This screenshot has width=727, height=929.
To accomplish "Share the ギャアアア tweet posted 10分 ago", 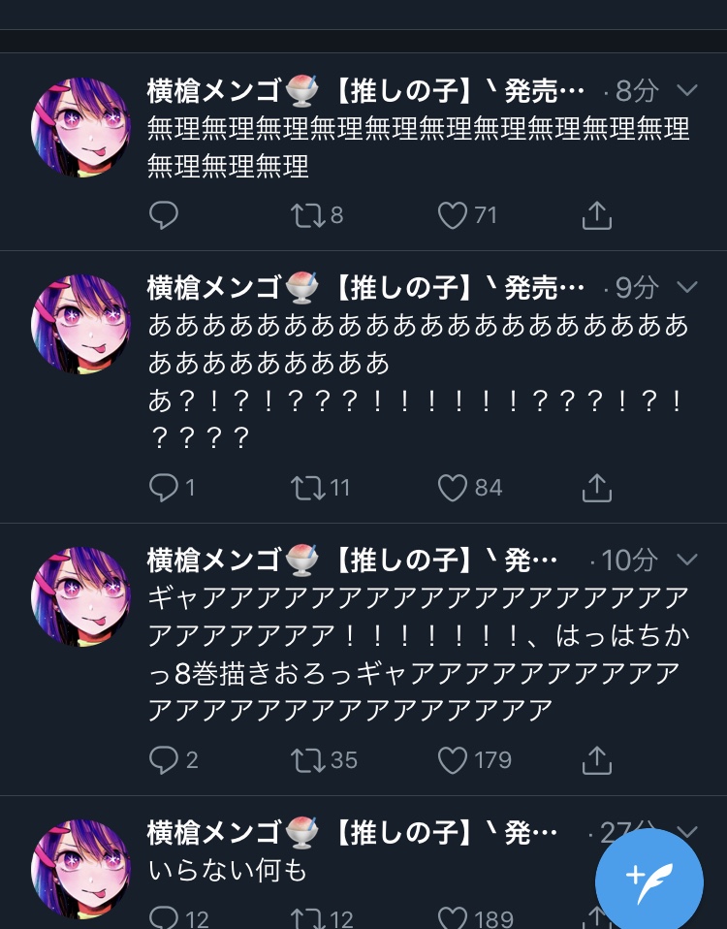I will [x=597, y=760].
